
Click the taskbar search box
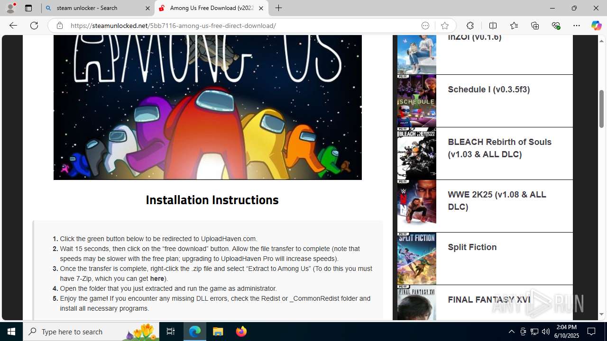[x=91, y=332]
